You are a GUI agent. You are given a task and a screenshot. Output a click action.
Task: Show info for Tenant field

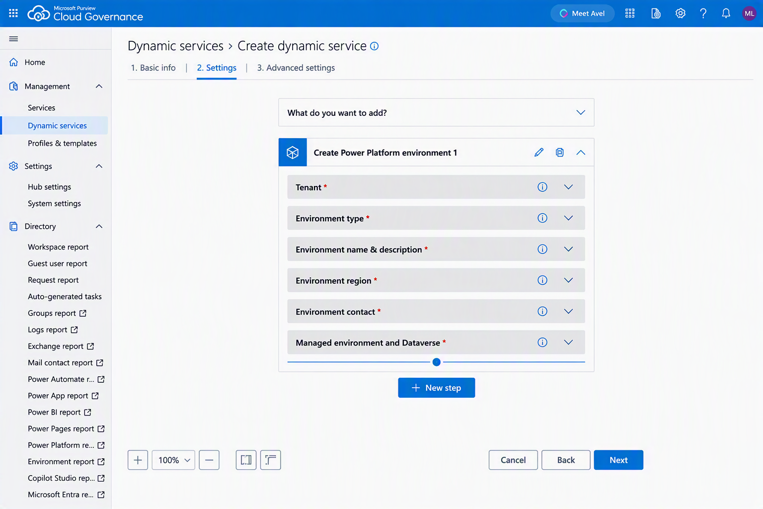point(542,187)
